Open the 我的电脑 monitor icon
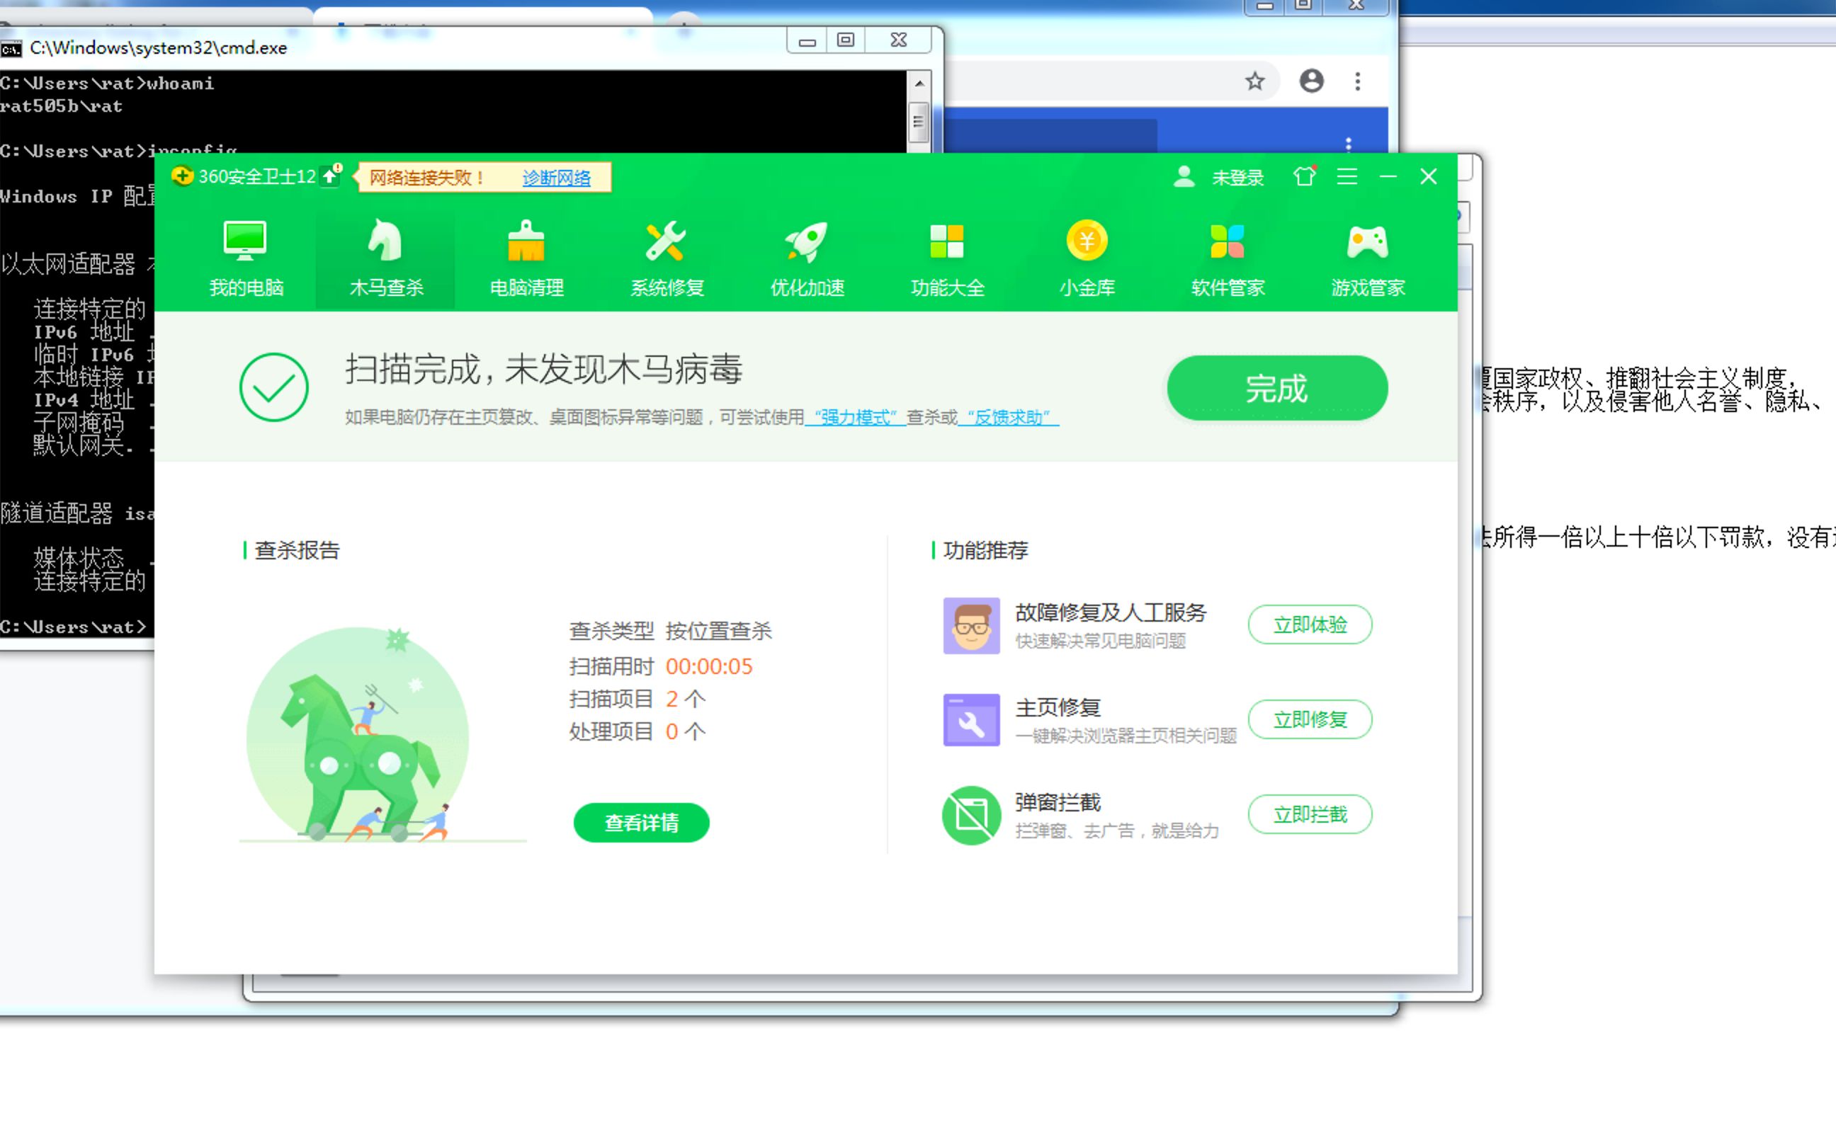 (245, 241)
